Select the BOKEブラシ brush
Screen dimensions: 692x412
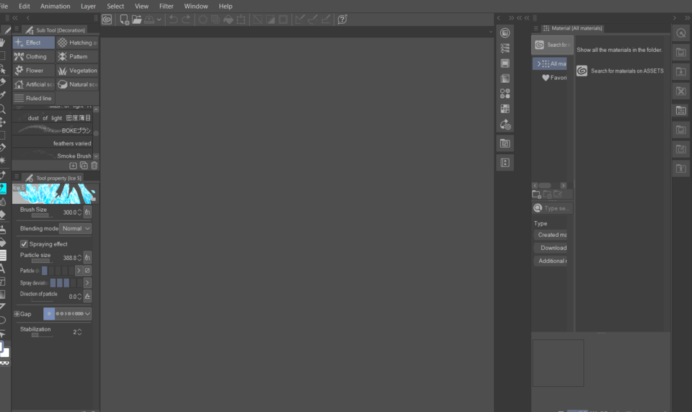click(53, 130)
